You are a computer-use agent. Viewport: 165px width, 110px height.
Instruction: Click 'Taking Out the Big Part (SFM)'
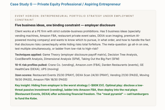click(100, 59)
